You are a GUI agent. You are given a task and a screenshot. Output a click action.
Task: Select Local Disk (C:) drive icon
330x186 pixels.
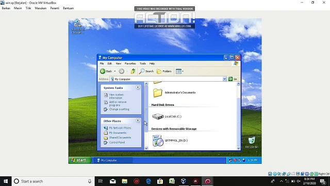click(x=158, y=116)
